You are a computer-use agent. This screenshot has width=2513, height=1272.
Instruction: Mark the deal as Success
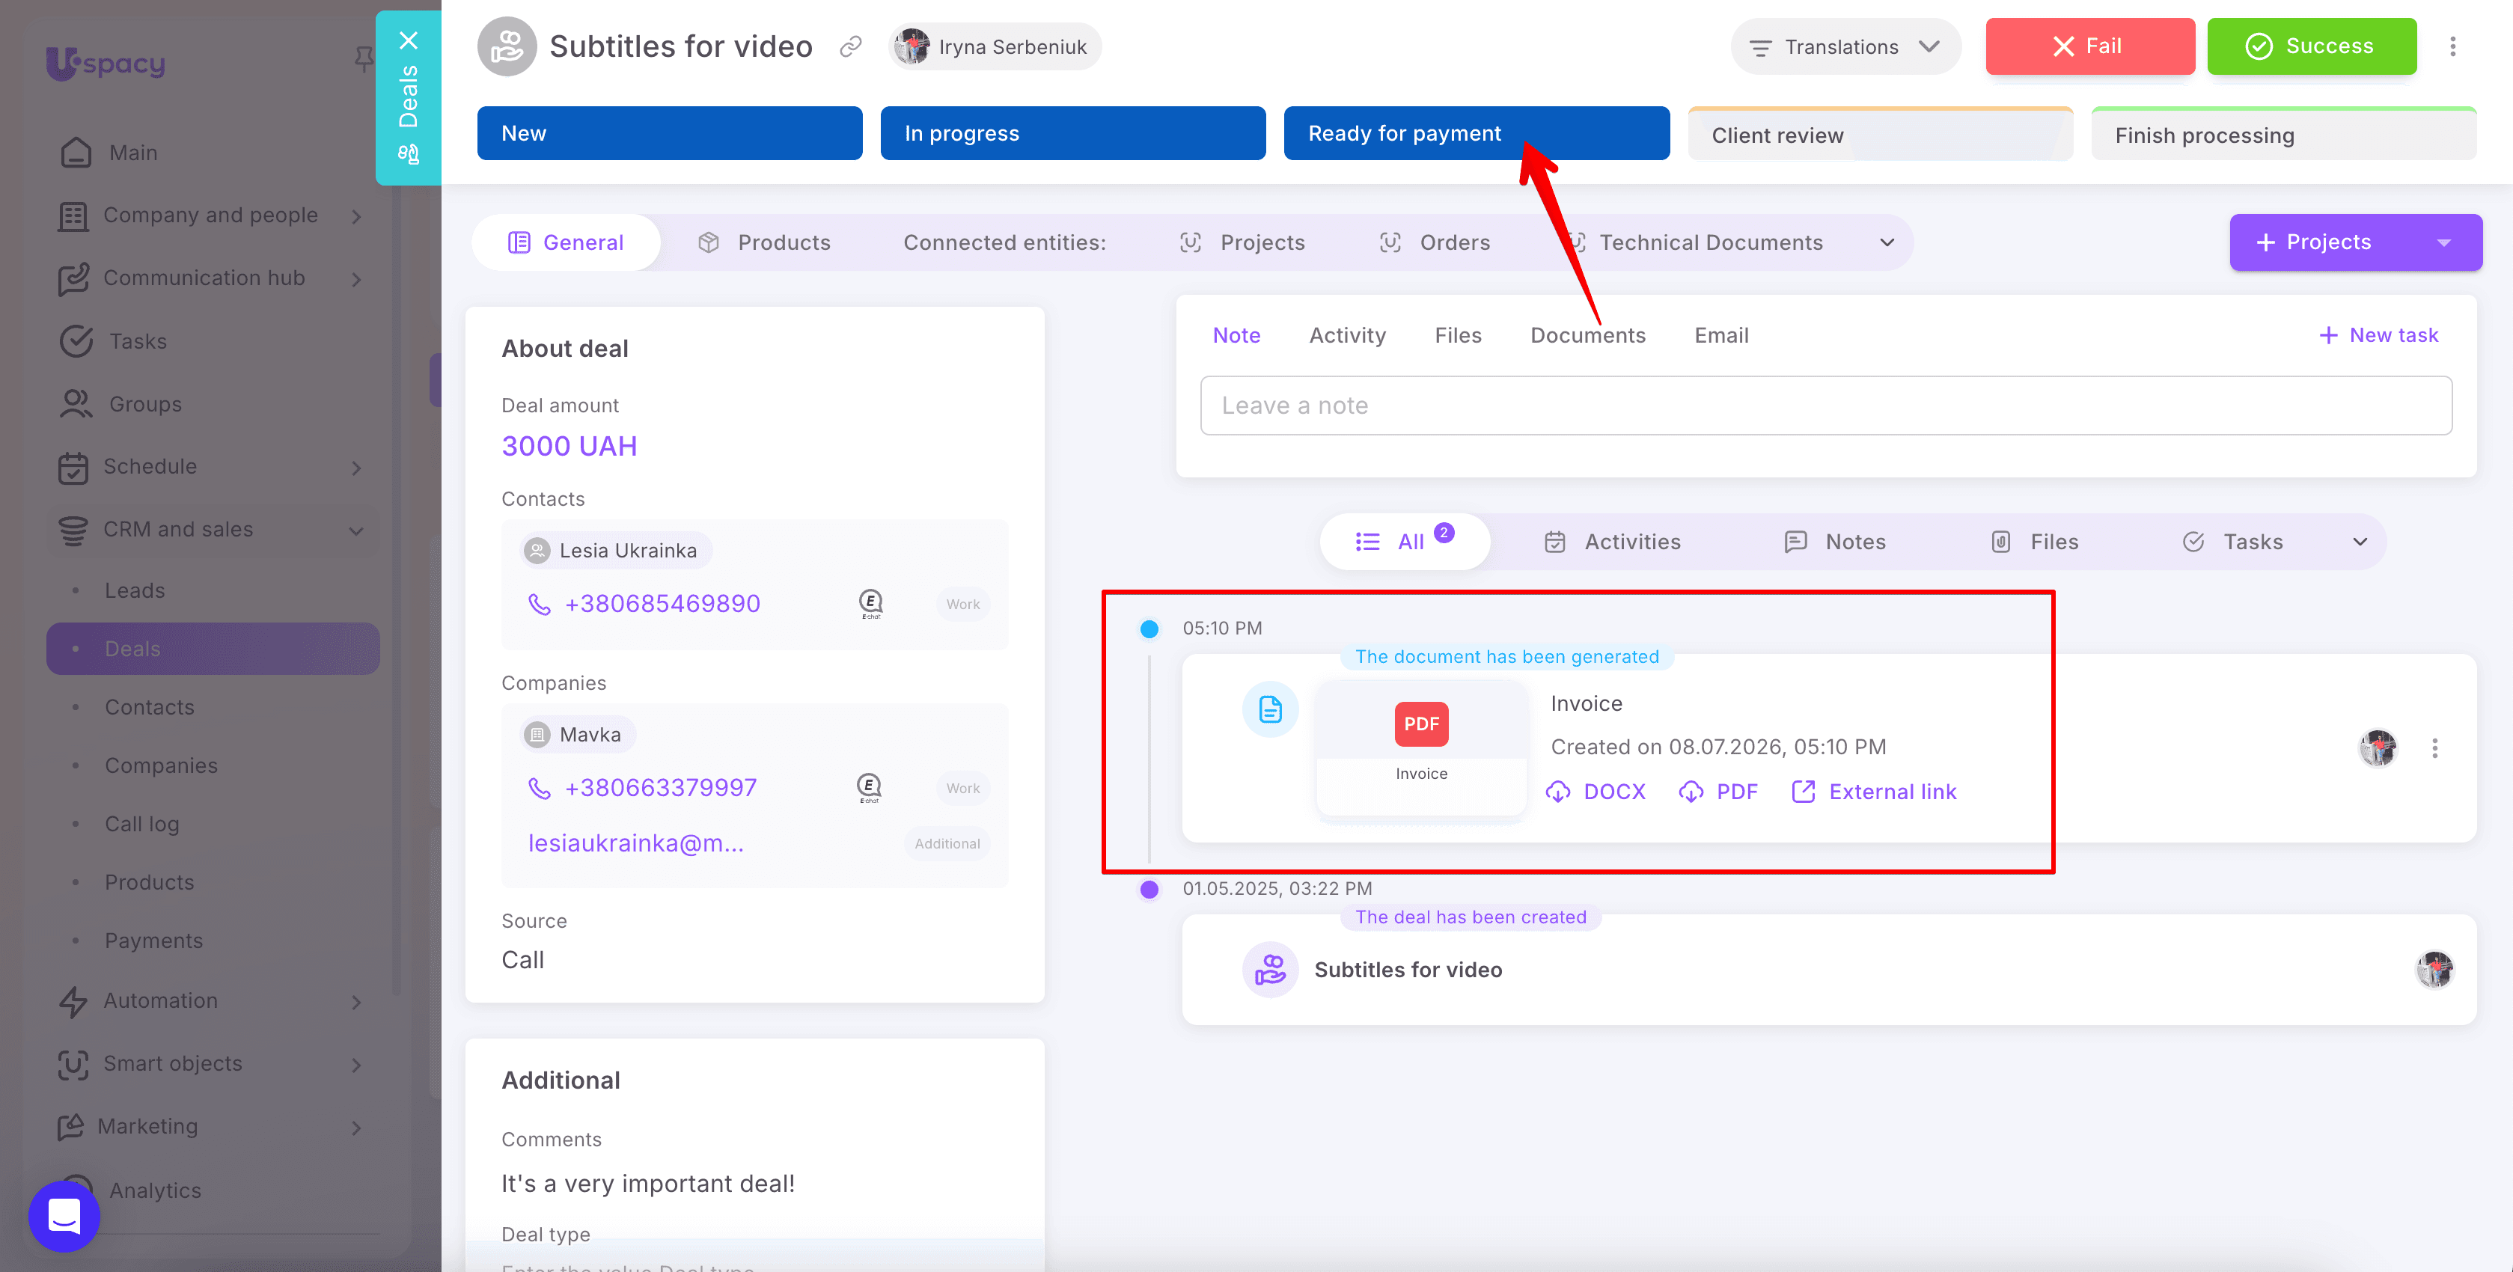coord(2311,47)
